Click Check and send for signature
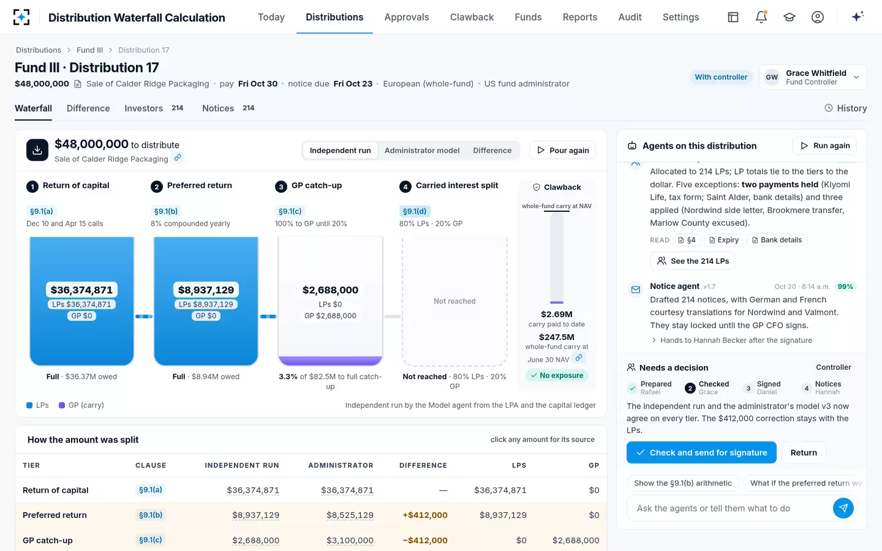 pos(701,452)
